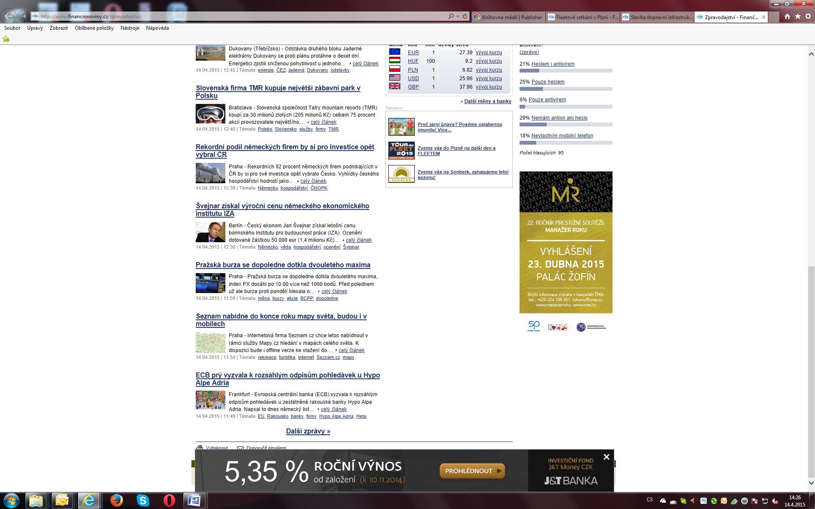Image resolution: width=815 pixels, height=509 pixels.
Task: Close the J&T Banka bottom ad
Action: click(607, 457)
